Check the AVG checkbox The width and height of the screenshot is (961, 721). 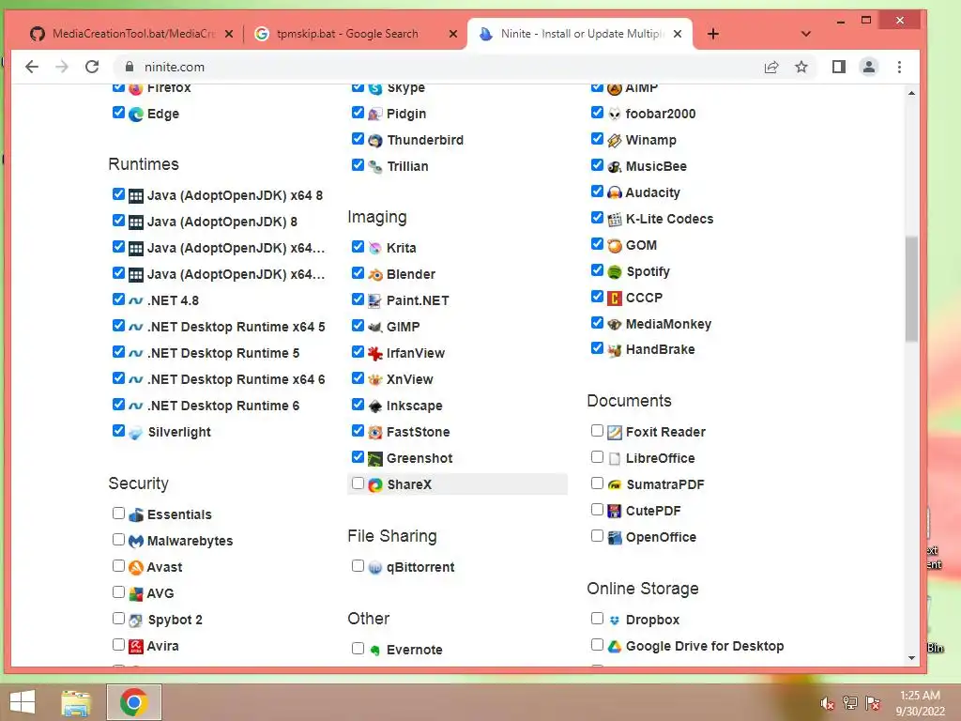119,592
